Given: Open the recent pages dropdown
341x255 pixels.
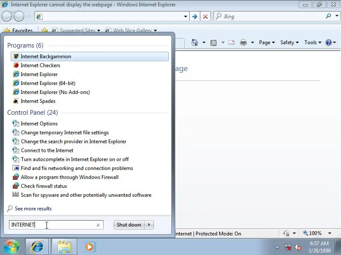Looking at the screenshot, I should (29, 16).
